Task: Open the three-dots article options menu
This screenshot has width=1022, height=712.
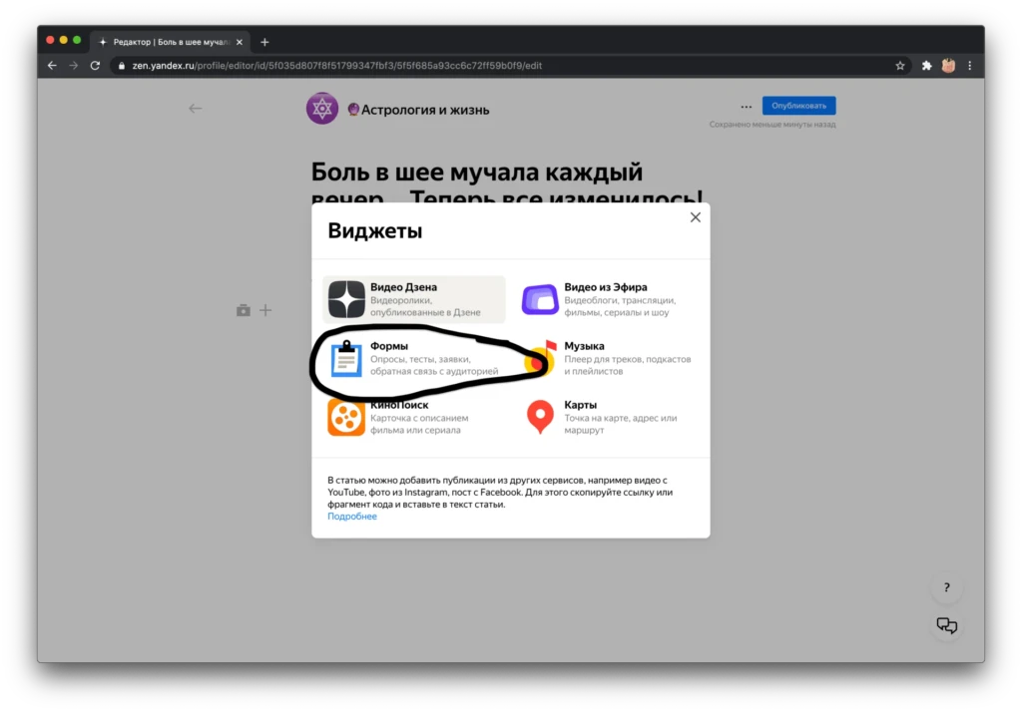Action: pos(747,106)
